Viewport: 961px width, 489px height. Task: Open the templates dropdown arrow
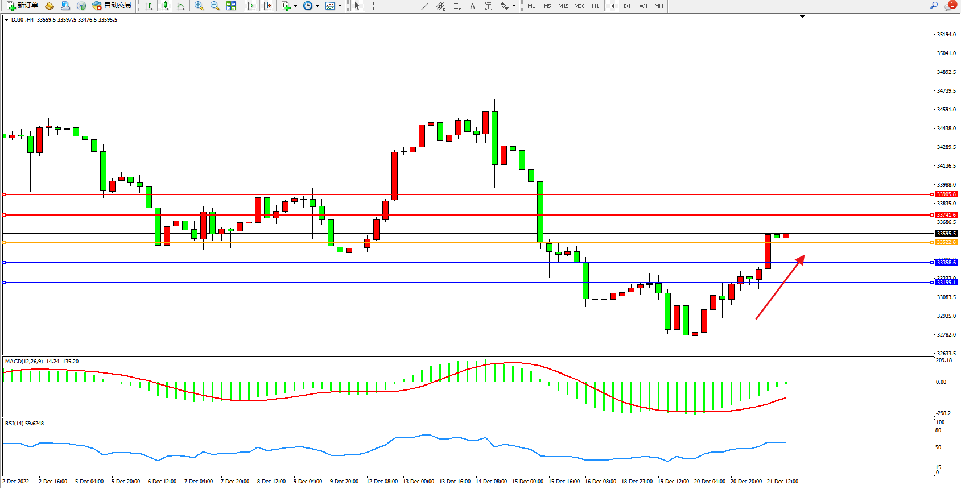point(340,6)
